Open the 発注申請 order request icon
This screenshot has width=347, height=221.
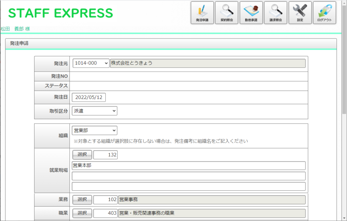202,13
